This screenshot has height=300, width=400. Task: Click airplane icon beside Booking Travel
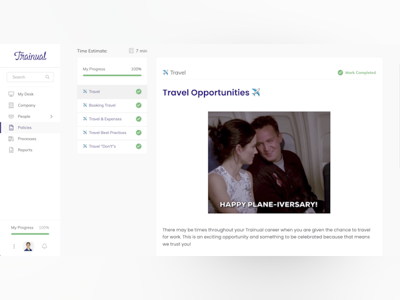pyautogui.click(x=85, y=105)
